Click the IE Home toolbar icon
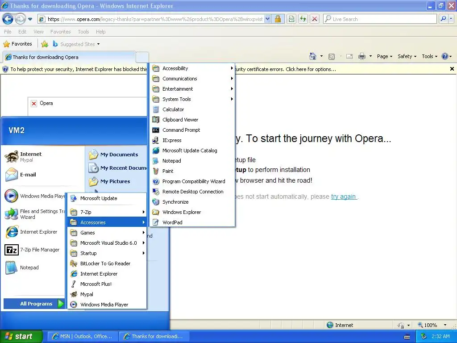The image size is (457, 343). tap(313, 56)
